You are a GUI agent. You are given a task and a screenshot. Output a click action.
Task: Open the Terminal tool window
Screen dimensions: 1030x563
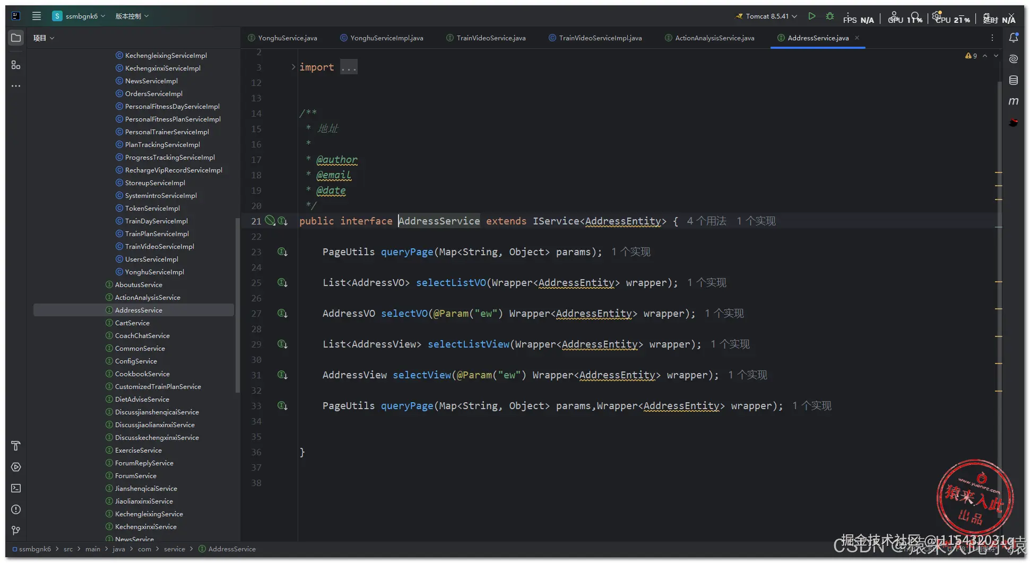(16, 488)
